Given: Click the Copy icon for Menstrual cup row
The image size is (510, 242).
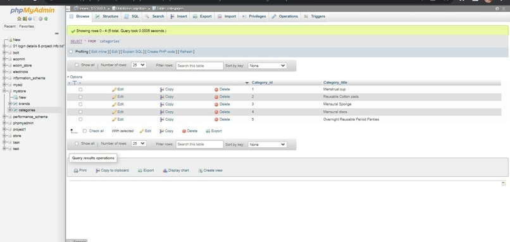Looking at the screenshot, I should pyautogui.click(x=162, y=89).
